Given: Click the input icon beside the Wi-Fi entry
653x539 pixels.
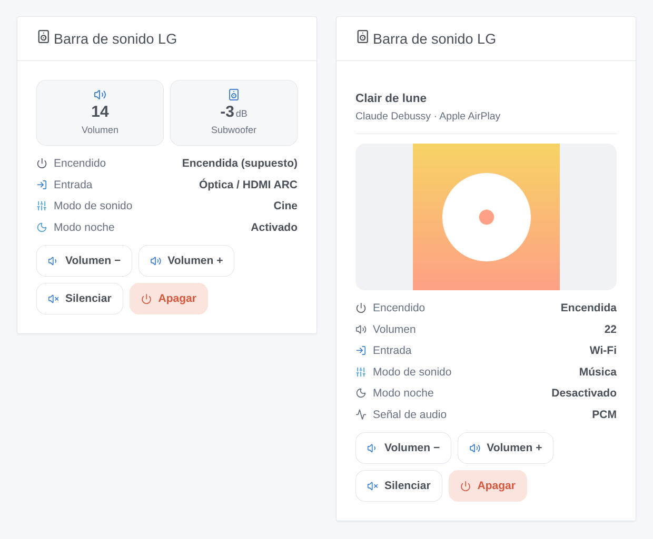Looking at the screenshot, I should [361, 350].
